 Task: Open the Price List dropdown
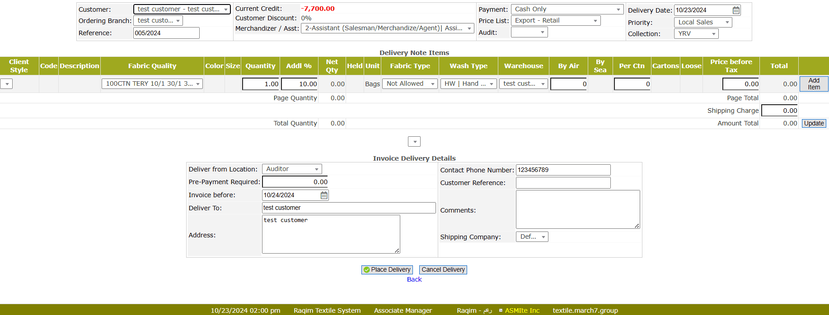click(x=556, y=21)
